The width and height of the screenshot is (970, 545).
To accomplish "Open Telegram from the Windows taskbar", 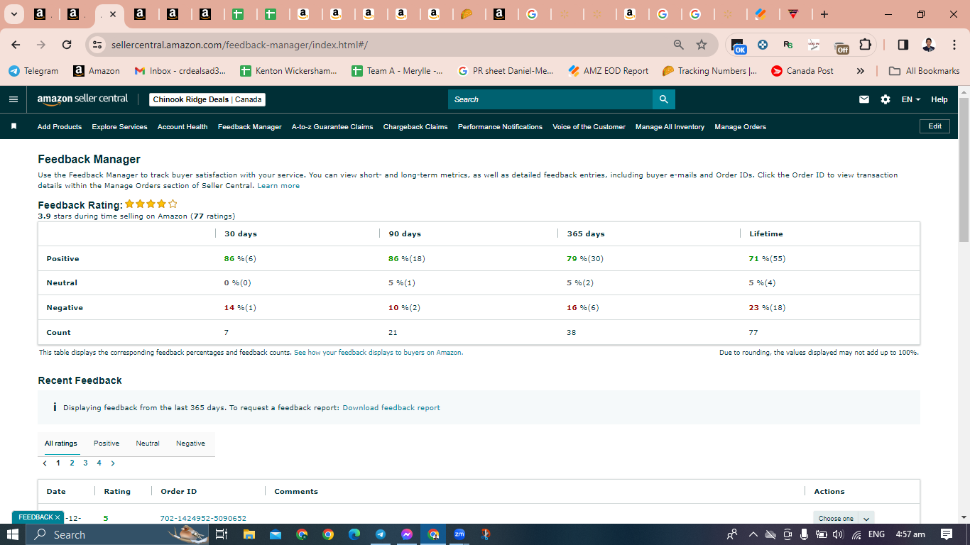I will 381,534.
